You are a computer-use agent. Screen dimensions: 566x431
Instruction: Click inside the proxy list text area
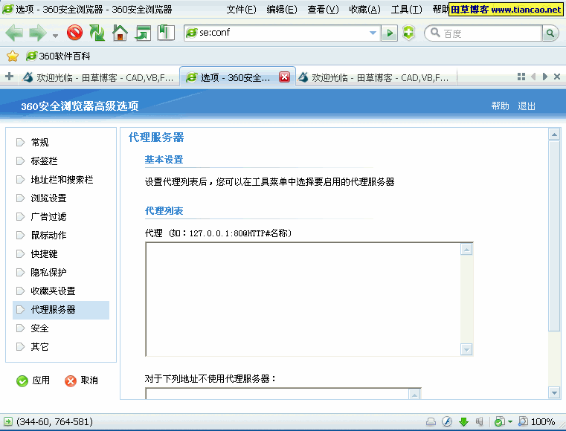[303, 299]
